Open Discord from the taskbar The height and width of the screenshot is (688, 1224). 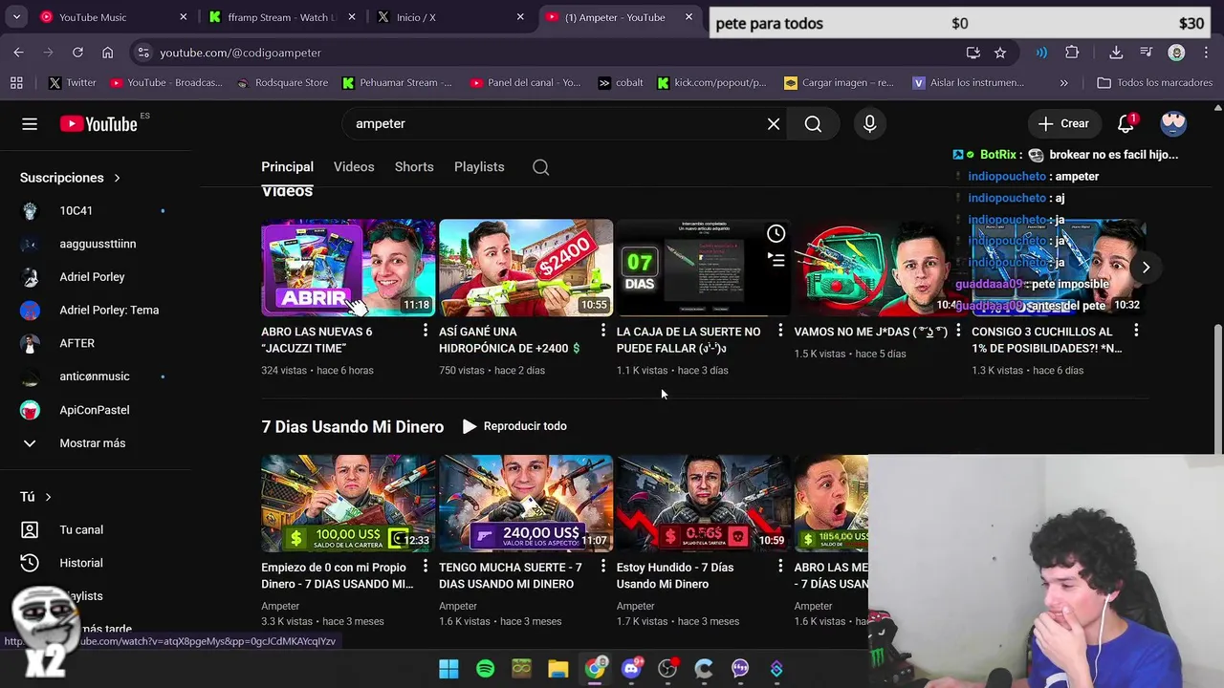[x=631, y=669]
